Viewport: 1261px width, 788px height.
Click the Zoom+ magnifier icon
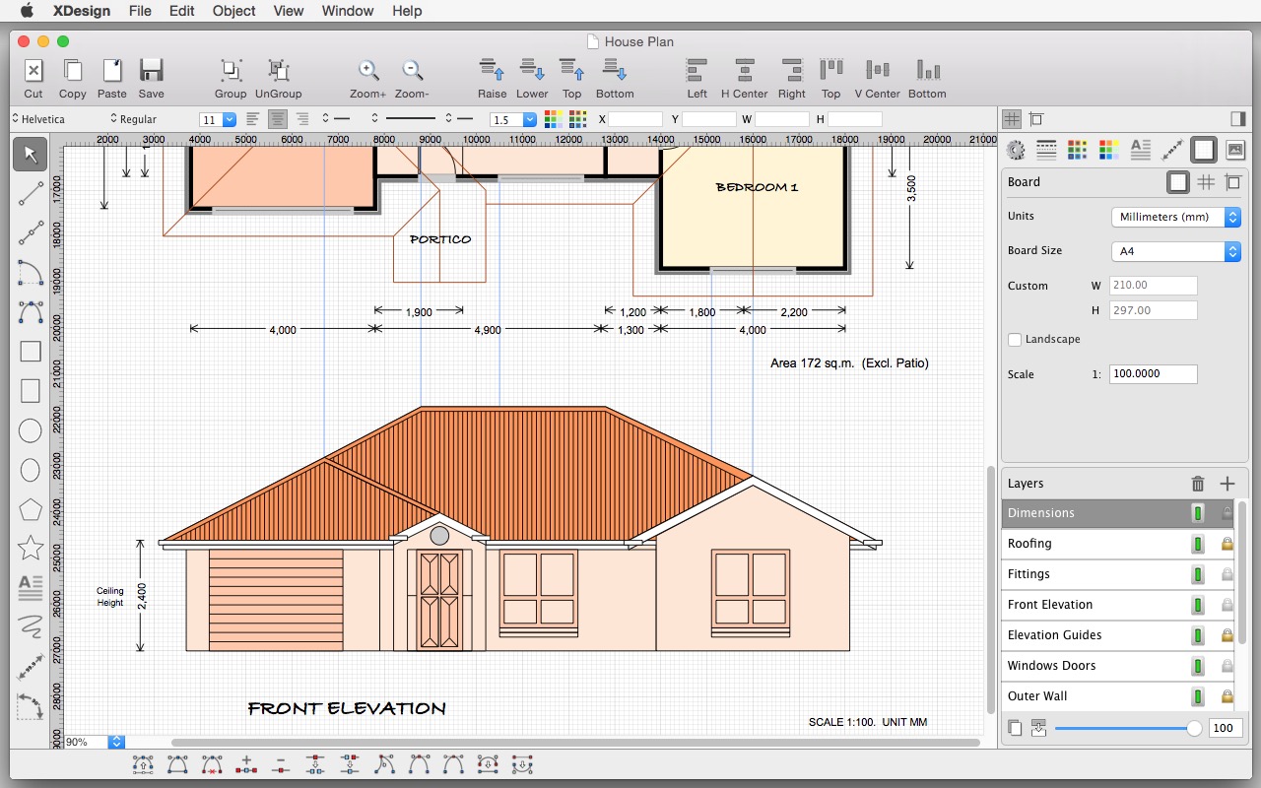tap(368, 71)
